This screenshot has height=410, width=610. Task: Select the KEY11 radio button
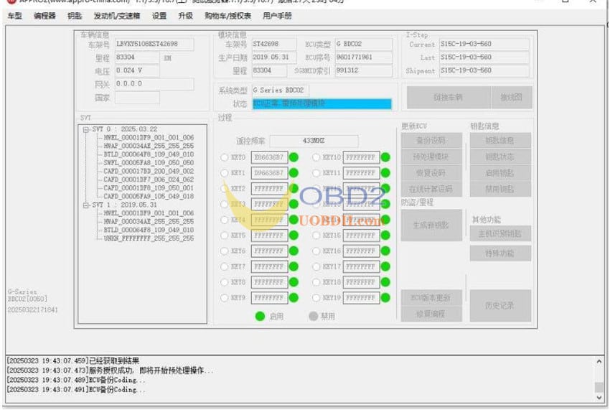[x=316, y=173]
